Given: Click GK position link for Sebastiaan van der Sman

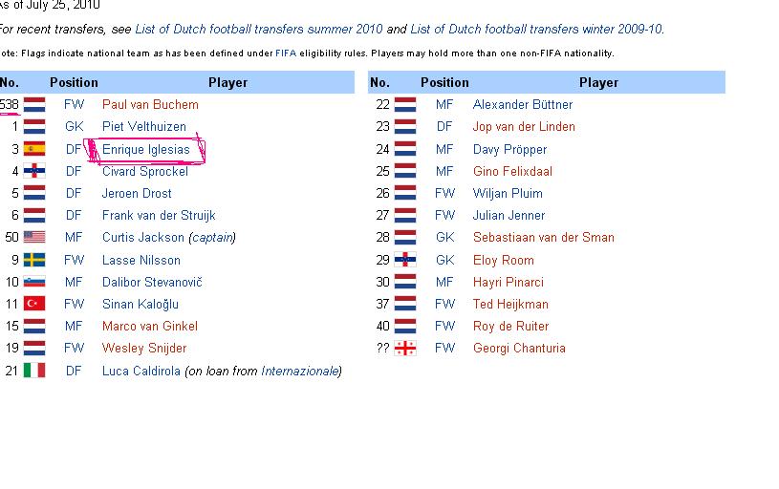Looking at the screenshot, I should point(444,237).
